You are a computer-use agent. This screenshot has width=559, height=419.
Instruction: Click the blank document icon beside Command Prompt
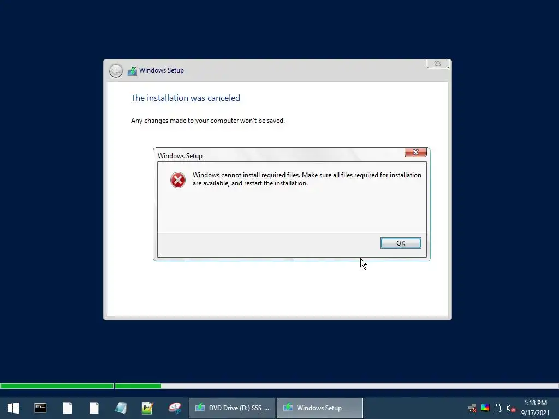[x=67, y=408]
